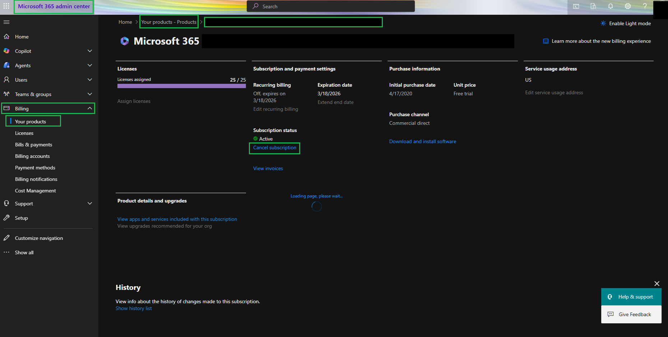Click the green Active status icon
Screen dimensions: 668x337
click(x=255, y=138)
